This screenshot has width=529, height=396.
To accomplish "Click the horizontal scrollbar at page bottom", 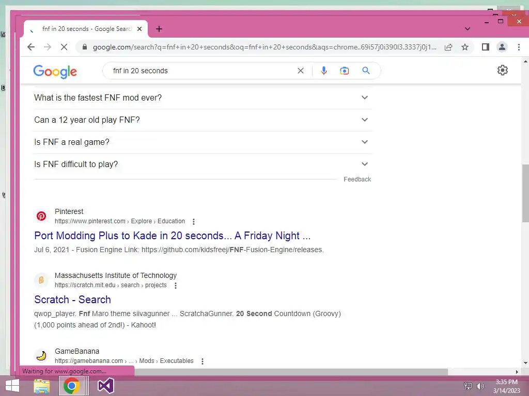I will 291,372.
